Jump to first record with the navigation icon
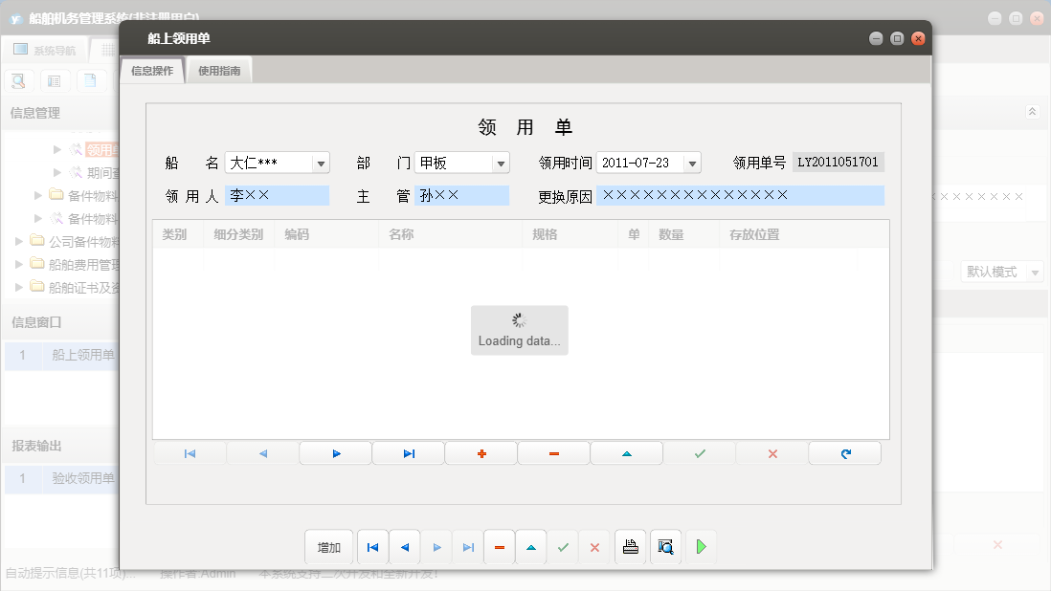The height and width of the screenshot is (591, 1051). click(x=190, y=452)
